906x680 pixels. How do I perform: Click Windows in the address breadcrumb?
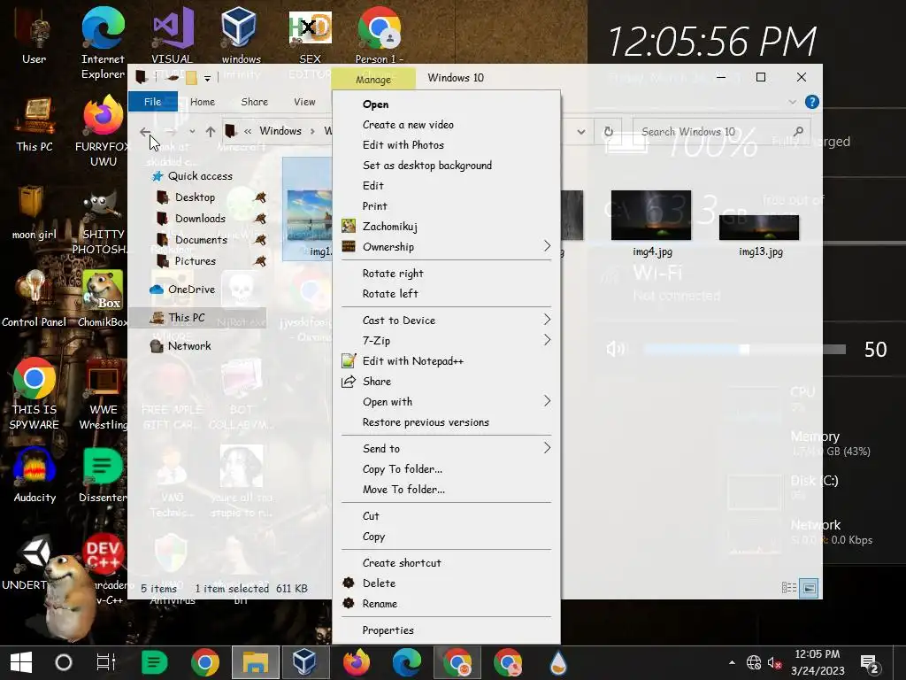280,131
